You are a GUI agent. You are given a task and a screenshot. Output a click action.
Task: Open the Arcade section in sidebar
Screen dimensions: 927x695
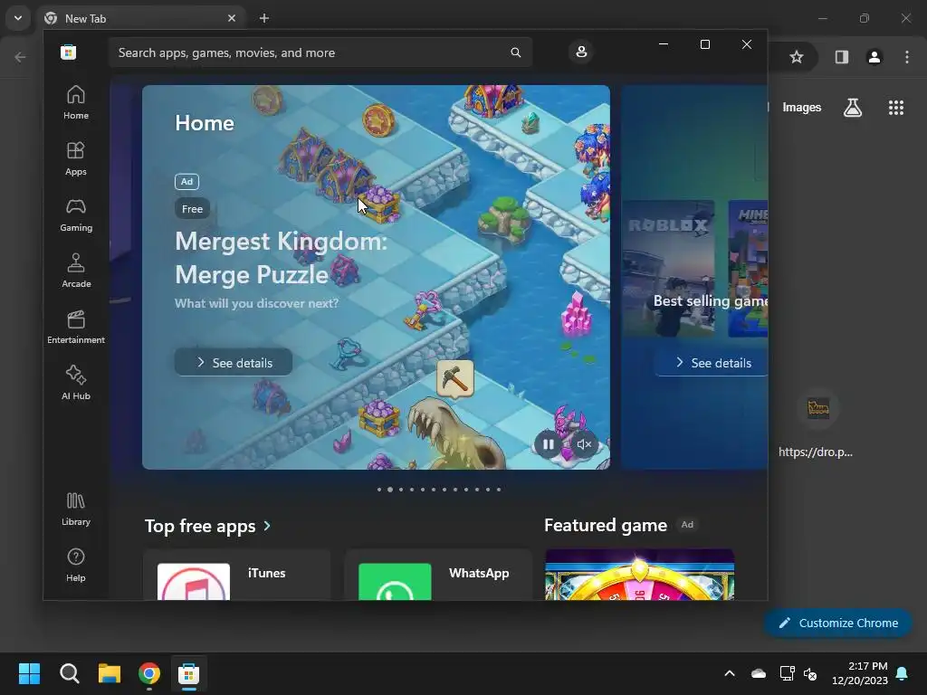(x=76, y=271)
